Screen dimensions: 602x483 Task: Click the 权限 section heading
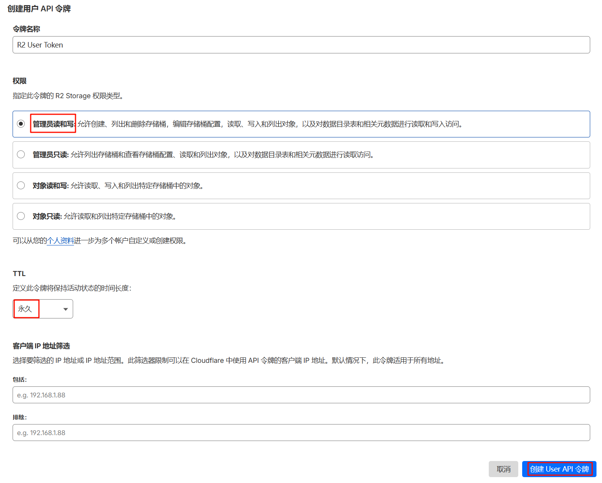click(20, 81)
